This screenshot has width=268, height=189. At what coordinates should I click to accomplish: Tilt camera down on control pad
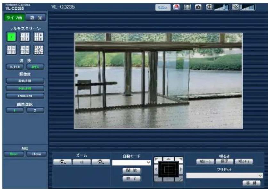pos(168,179)
